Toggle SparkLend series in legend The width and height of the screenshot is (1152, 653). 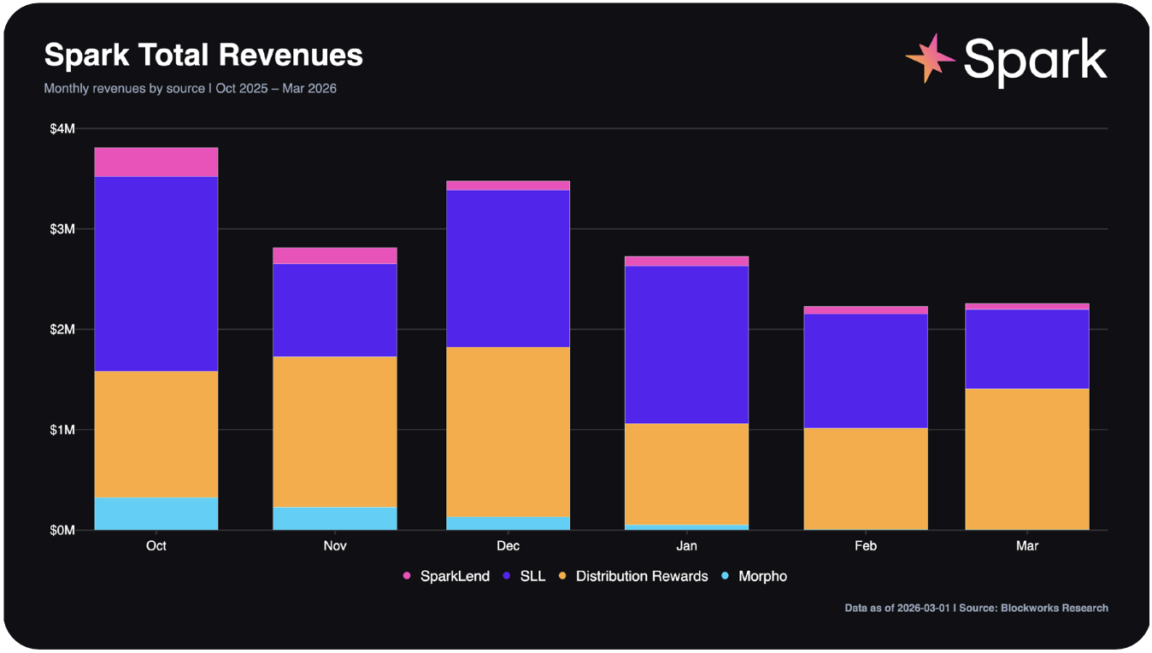pos(446,576)
